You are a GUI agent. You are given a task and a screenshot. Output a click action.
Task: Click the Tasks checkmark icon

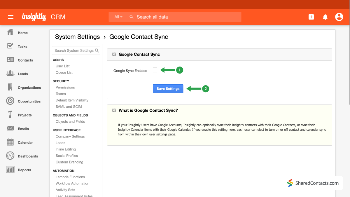pos(10,46)
